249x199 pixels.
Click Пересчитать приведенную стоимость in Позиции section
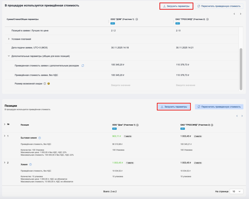click(x=219, y=107)
